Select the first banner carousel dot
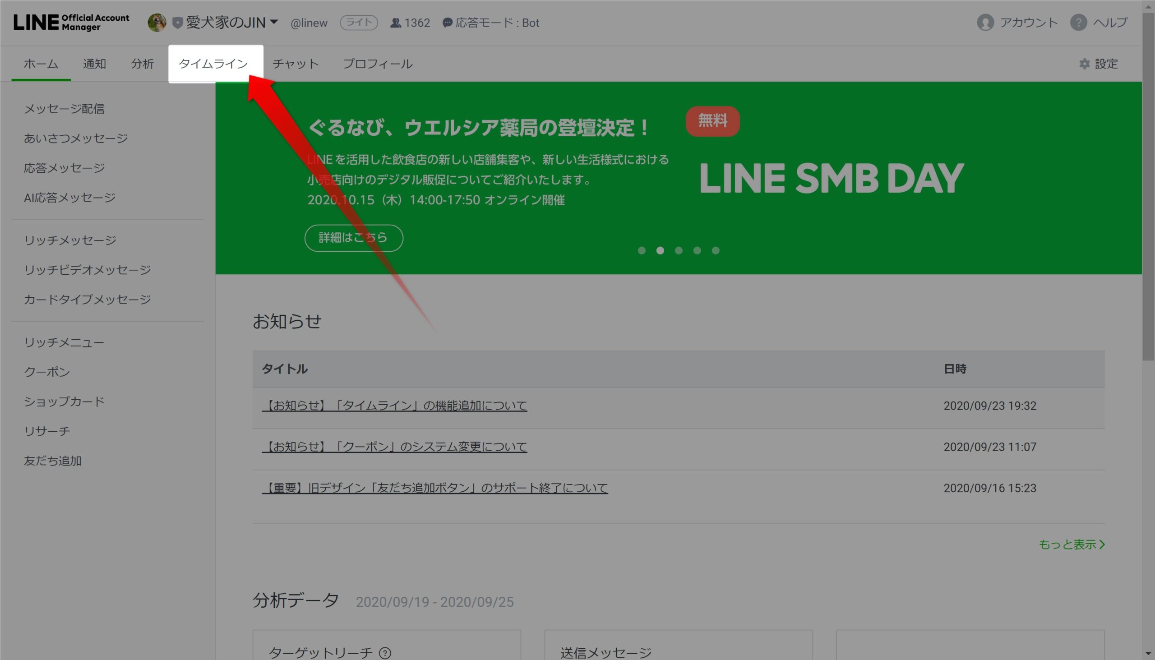The height and width of the screenshot is (660, 1155). [642, 251]
